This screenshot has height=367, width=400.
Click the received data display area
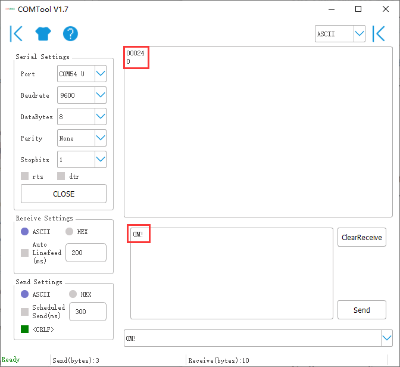258,132
